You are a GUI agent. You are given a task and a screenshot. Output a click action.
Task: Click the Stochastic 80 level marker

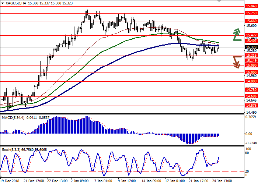tap(248, 153)
